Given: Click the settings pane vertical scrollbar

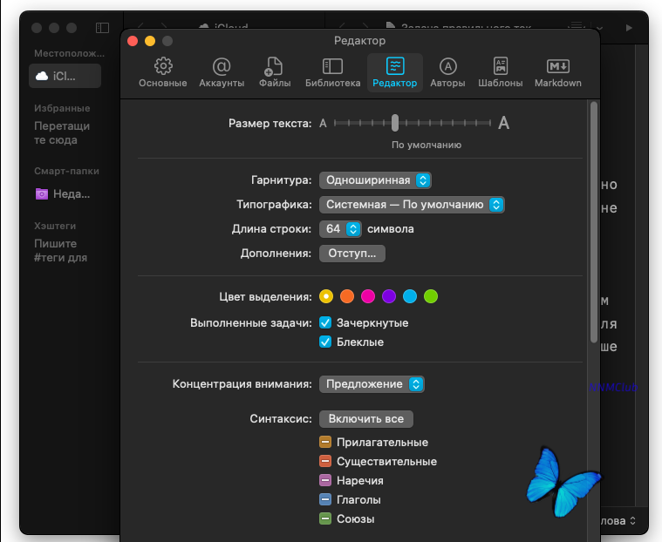Looking at the screenshot, I should click(594, 222).
